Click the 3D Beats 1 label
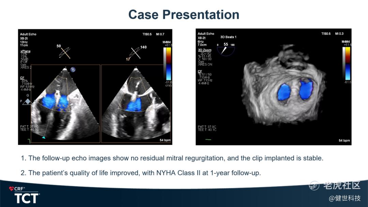The width and height of the screenshot is (368, 207). 228,37
